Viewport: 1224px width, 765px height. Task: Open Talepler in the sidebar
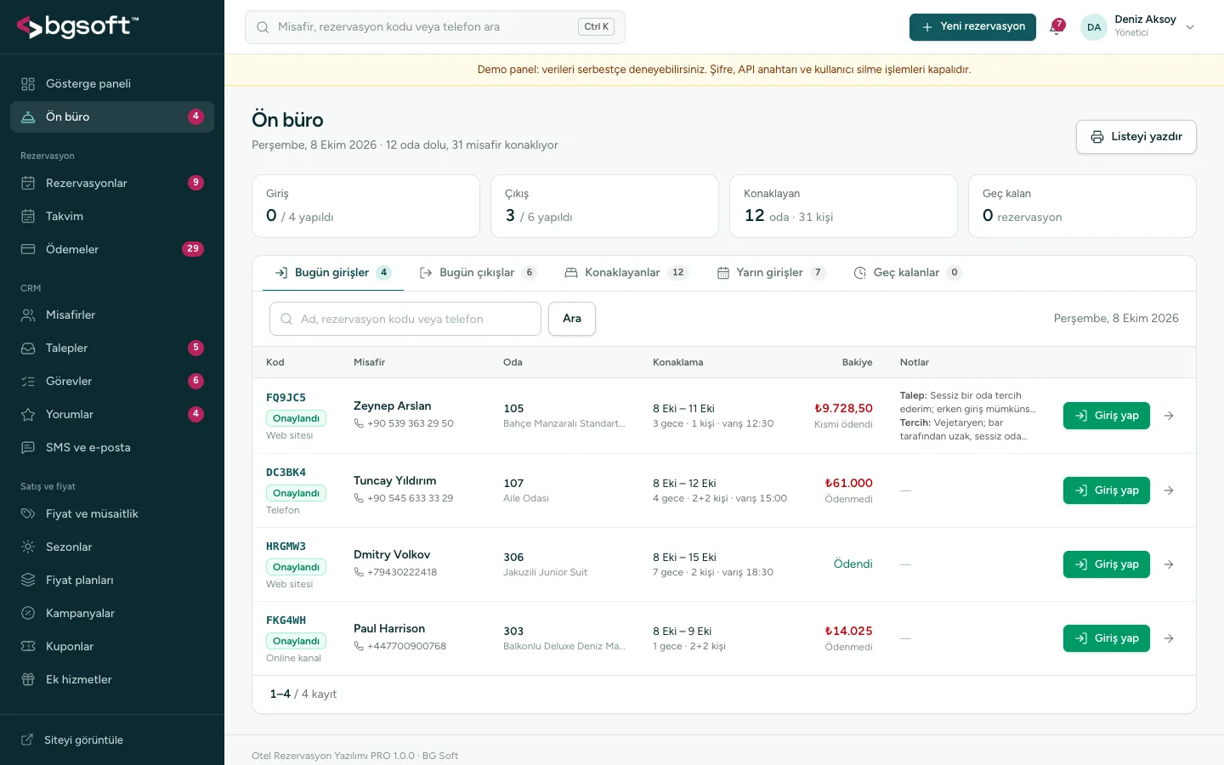click(x=112, y=348)
